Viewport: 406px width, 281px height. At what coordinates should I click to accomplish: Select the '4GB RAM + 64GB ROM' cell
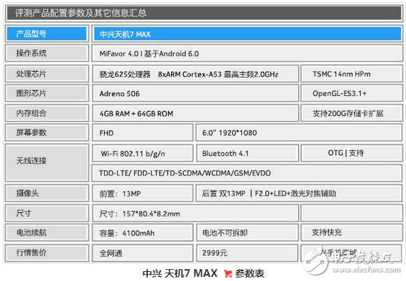(195, 113)
